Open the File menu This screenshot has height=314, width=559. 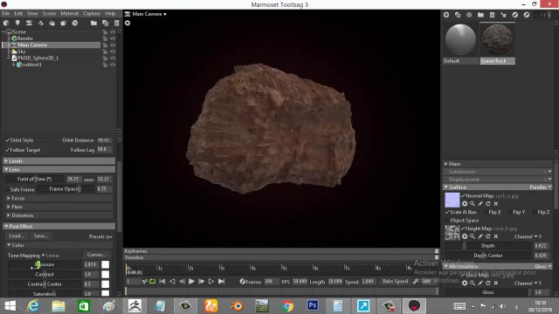pyautogui.click(x=6, y=14)
